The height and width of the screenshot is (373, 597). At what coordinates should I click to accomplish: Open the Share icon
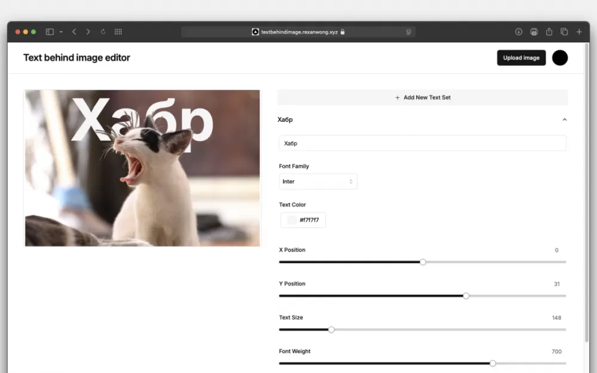[549, 32]
